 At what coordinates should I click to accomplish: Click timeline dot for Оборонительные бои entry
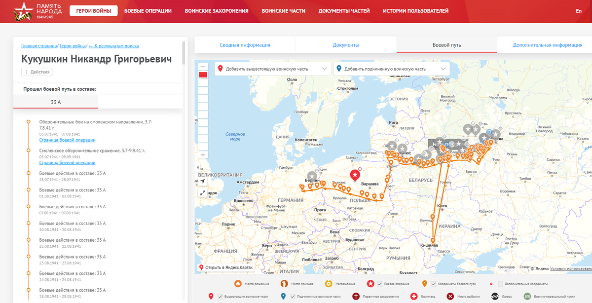tap(28, 122)
